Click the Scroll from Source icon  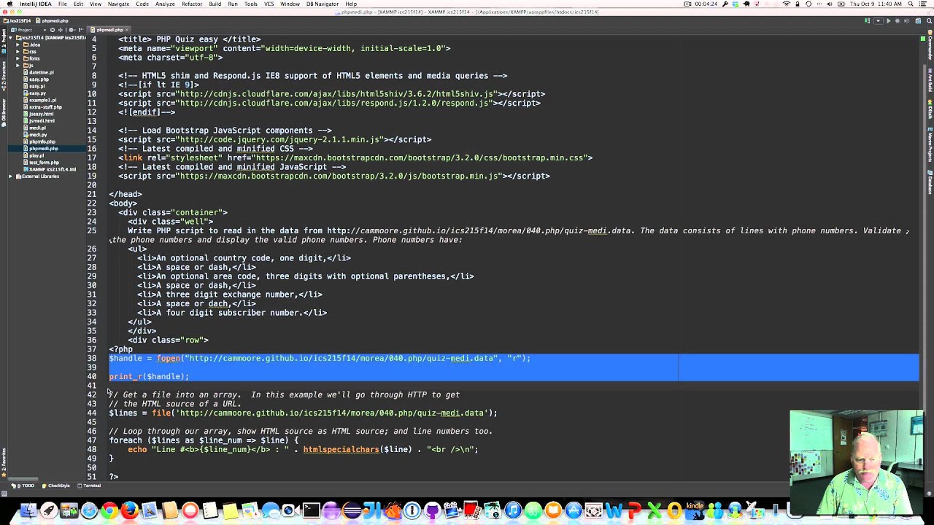[x=53, y=30]
